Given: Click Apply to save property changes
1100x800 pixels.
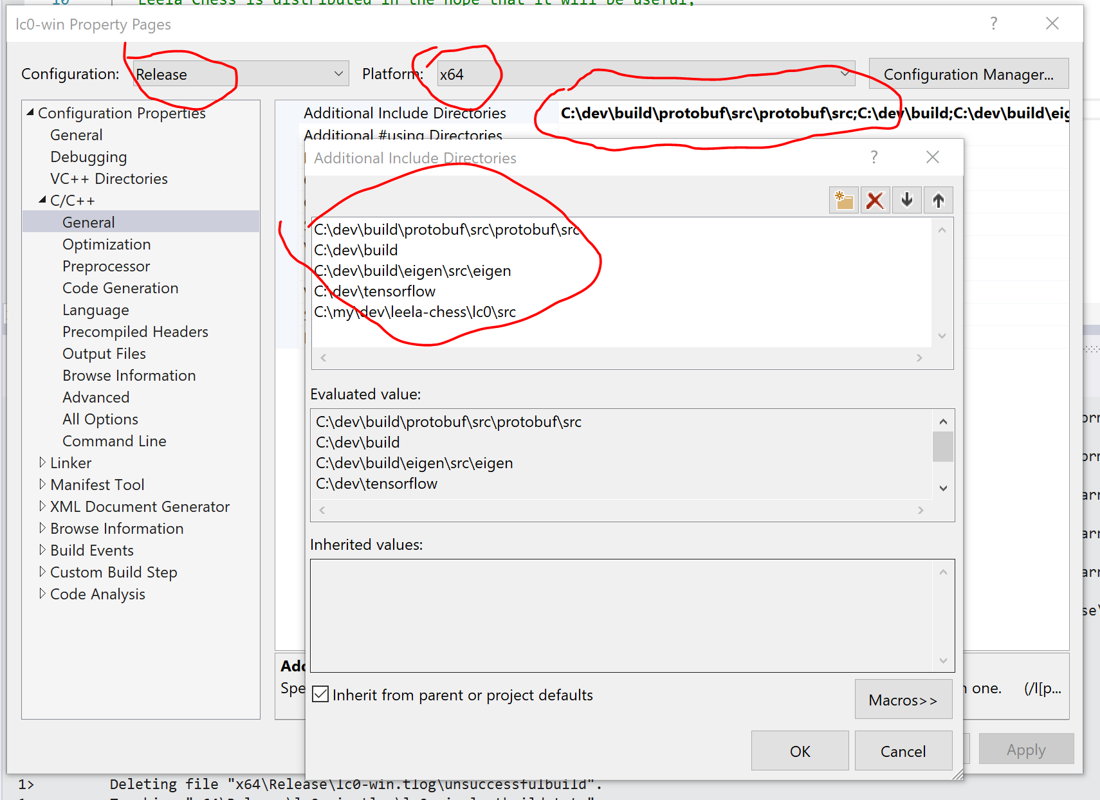Looking at the screenshot, I should coord(1026,749).
